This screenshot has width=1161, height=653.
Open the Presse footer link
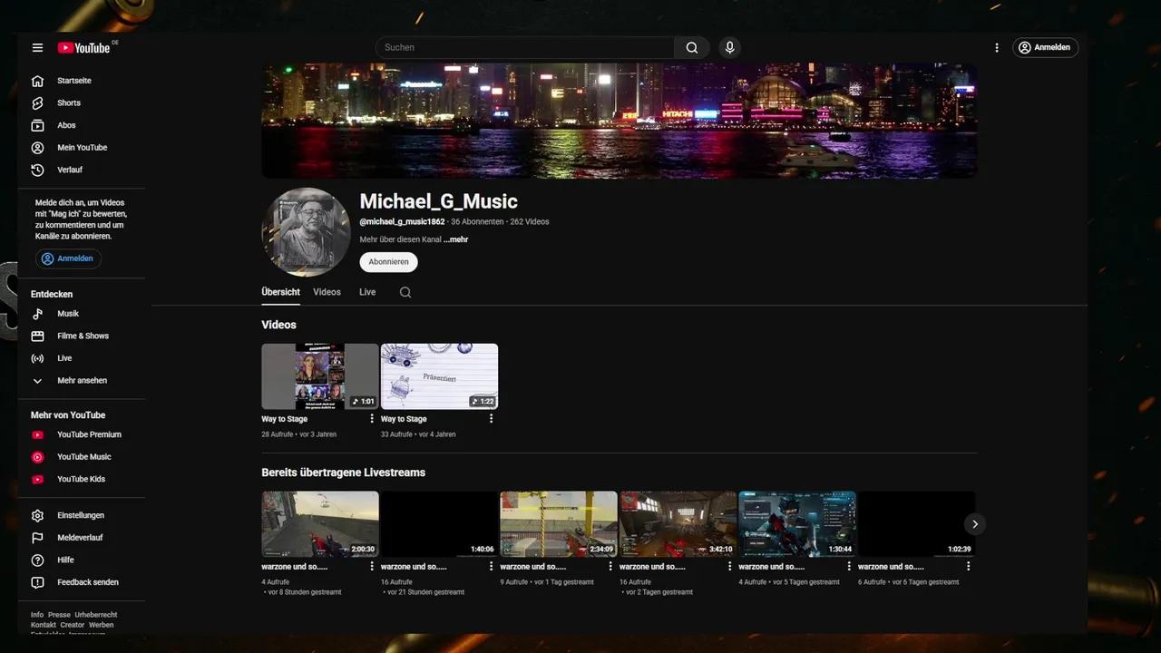pos(59,615)
